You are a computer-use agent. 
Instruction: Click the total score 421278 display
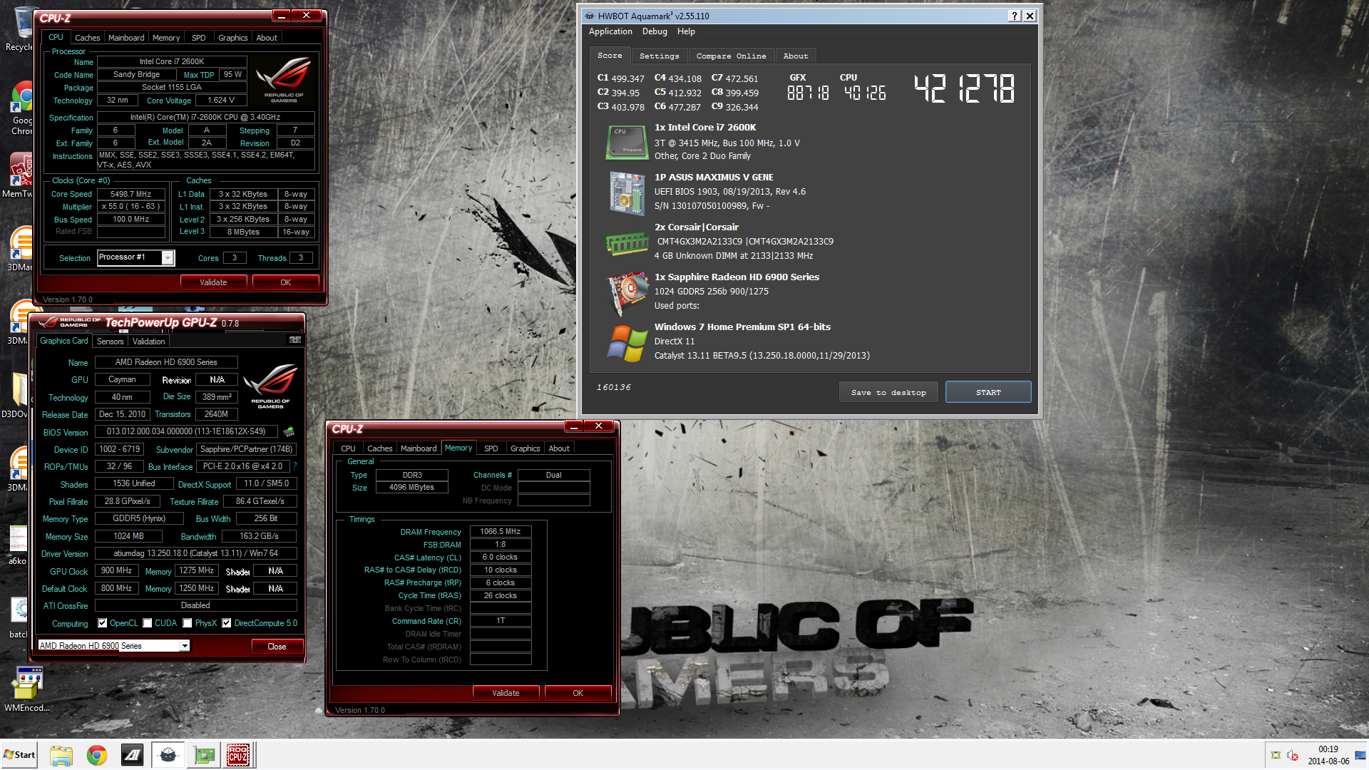click(964, 89)
